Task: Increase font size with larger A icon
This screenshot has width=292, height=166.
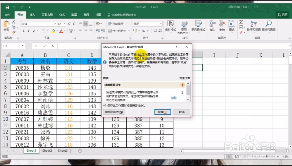Action: [69, 24]
